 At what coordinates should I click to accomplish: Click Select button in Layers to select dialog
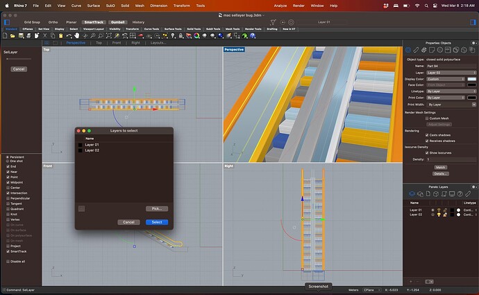157,222
